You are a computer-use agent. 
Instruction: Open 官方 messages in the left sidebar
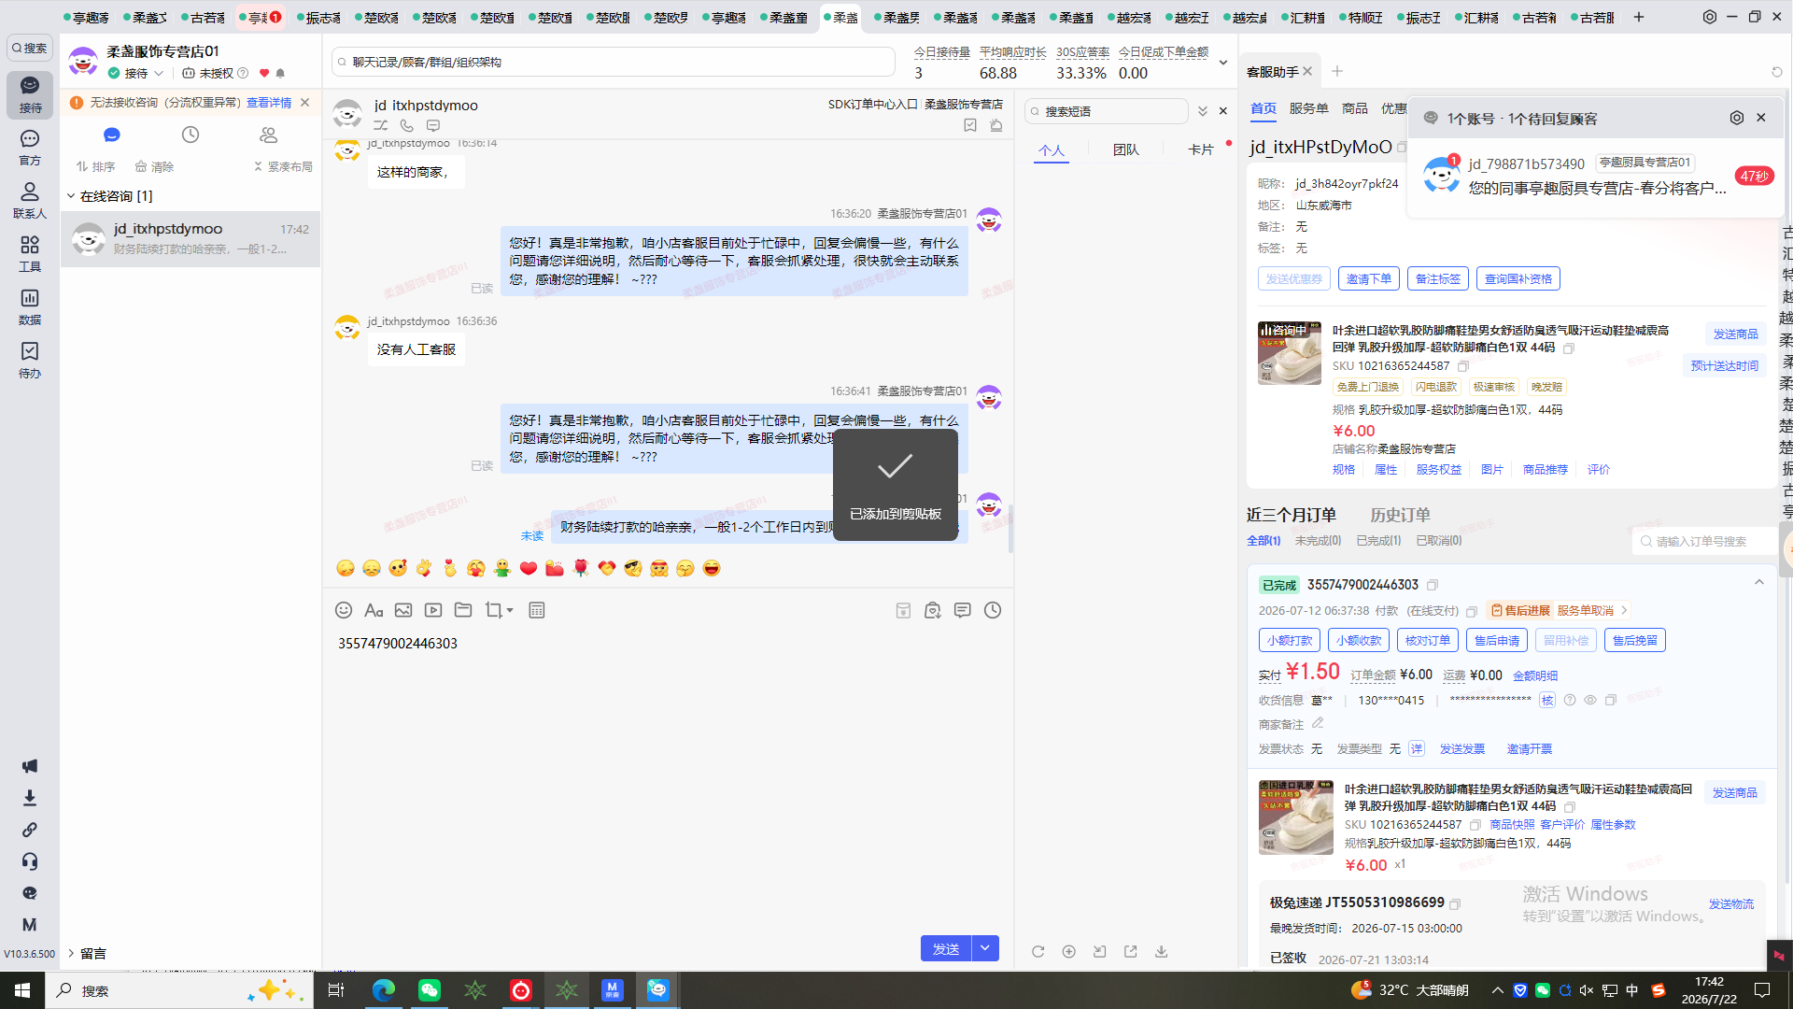tap(30, 148)
